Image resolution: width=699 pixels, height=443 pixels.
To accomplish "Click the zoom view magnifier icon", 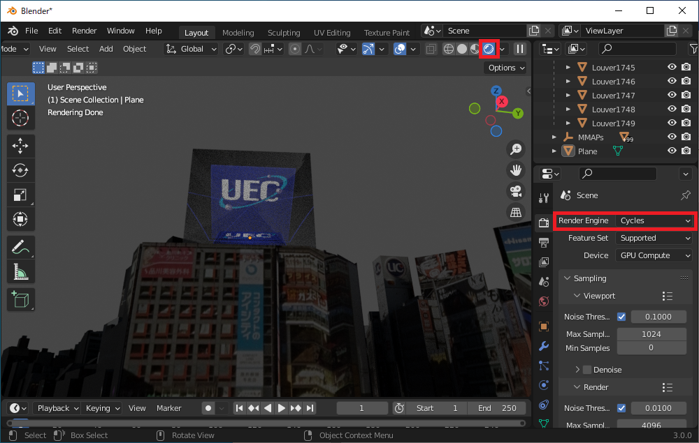I will tap(516, 149).
